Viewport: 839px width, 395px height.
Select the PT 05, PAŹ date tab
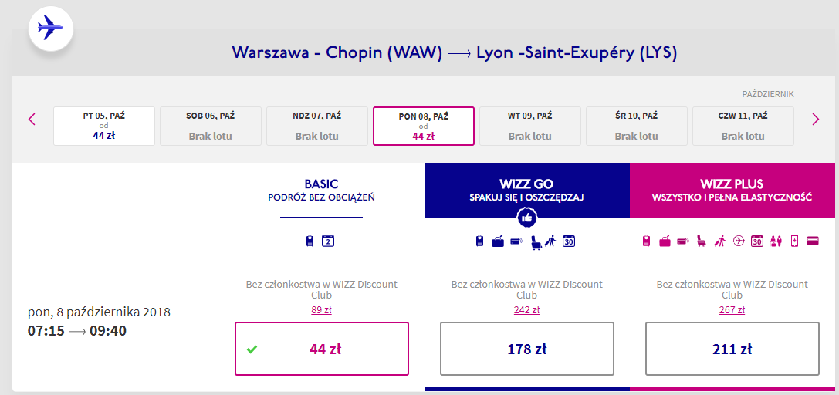(104, 126)
